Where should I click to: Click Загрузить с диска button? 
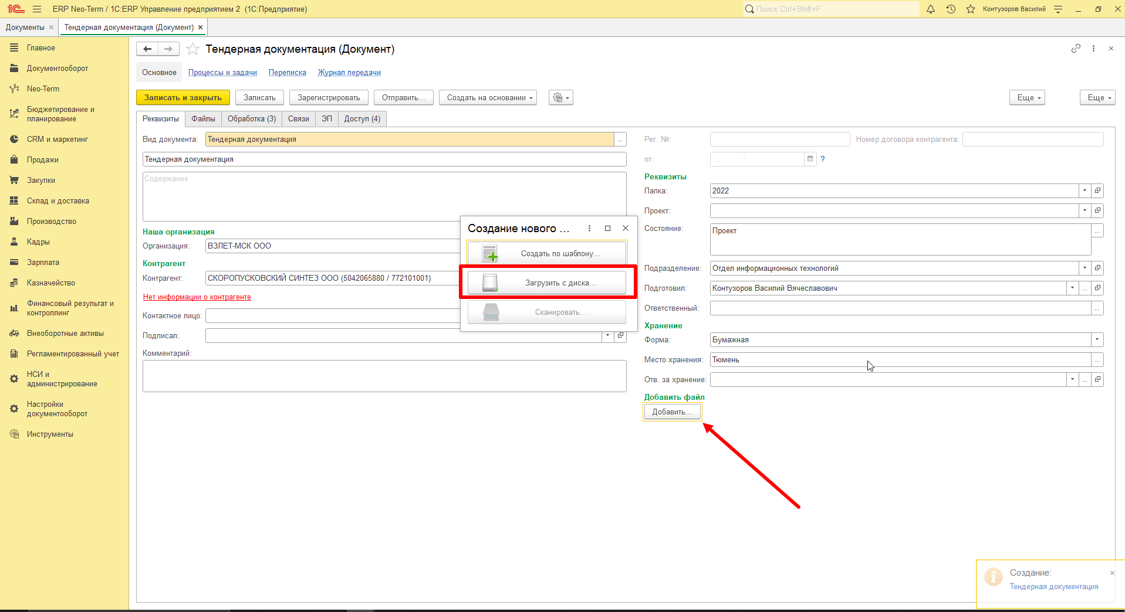coord(547,283)
